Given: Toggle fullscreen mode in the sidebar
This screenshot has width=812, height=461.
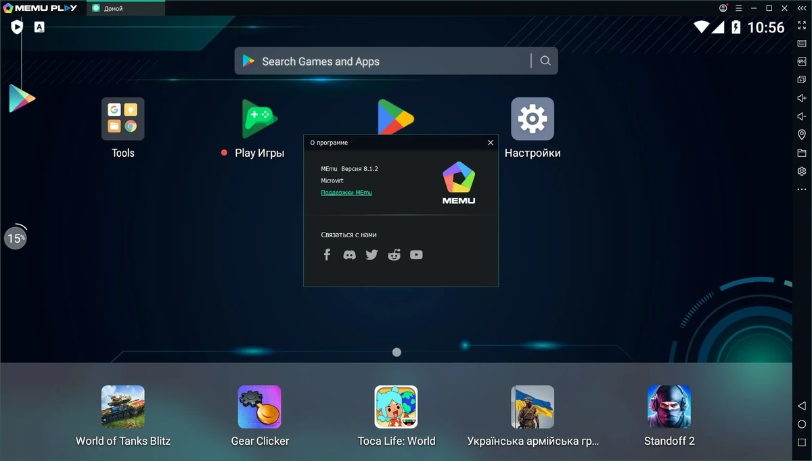Looking at the screenshot, I should [x=802, y=25].
